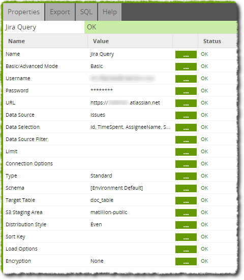Edit the Data Source Filter property
Image resolution: width=244 pixels, height=280 pixels.
tap(186, 139)
